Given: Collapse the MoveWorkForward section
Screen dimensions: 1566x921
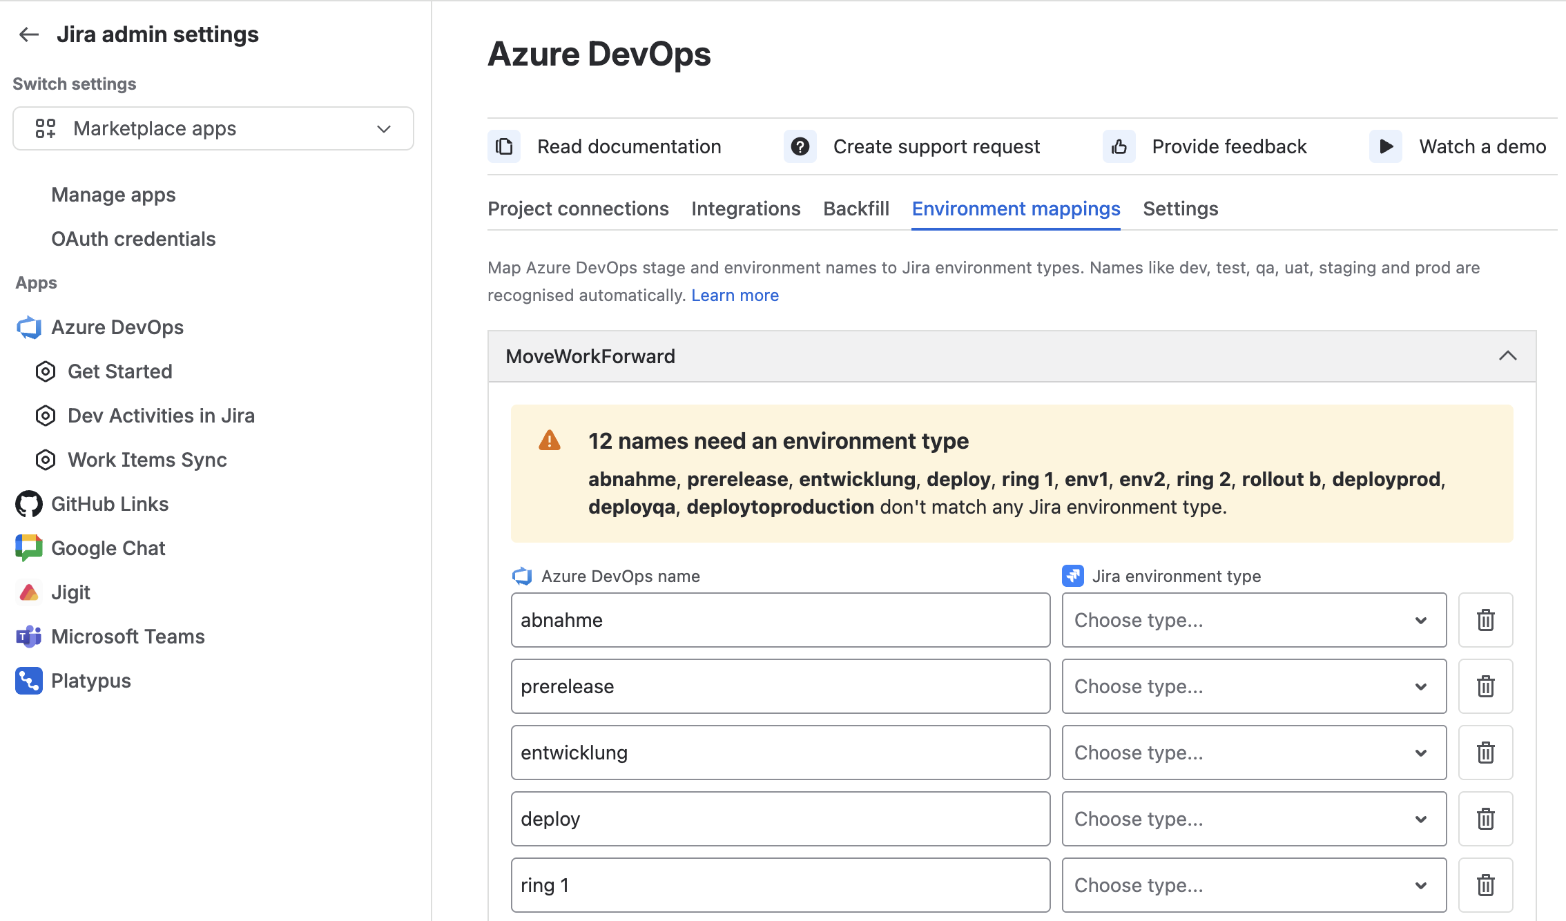Looking at the screenshot, I should coord(1508,356).
